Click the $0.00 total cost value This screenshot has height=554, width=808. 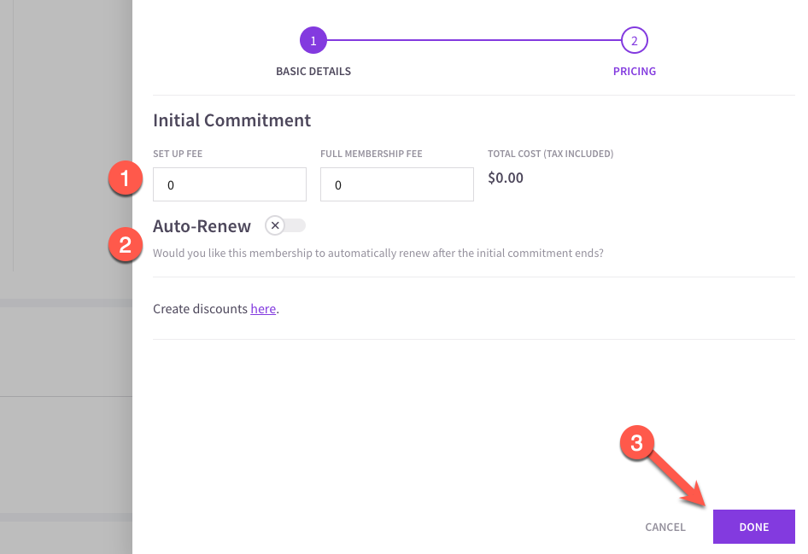506,178
